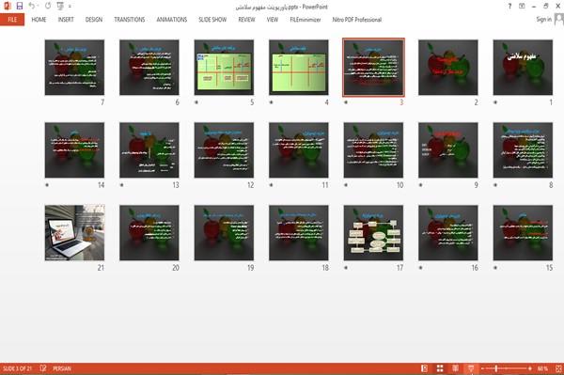
Task: Select slide 21 thumbnail with laptop photo
Action: click(x=74, y=233)
